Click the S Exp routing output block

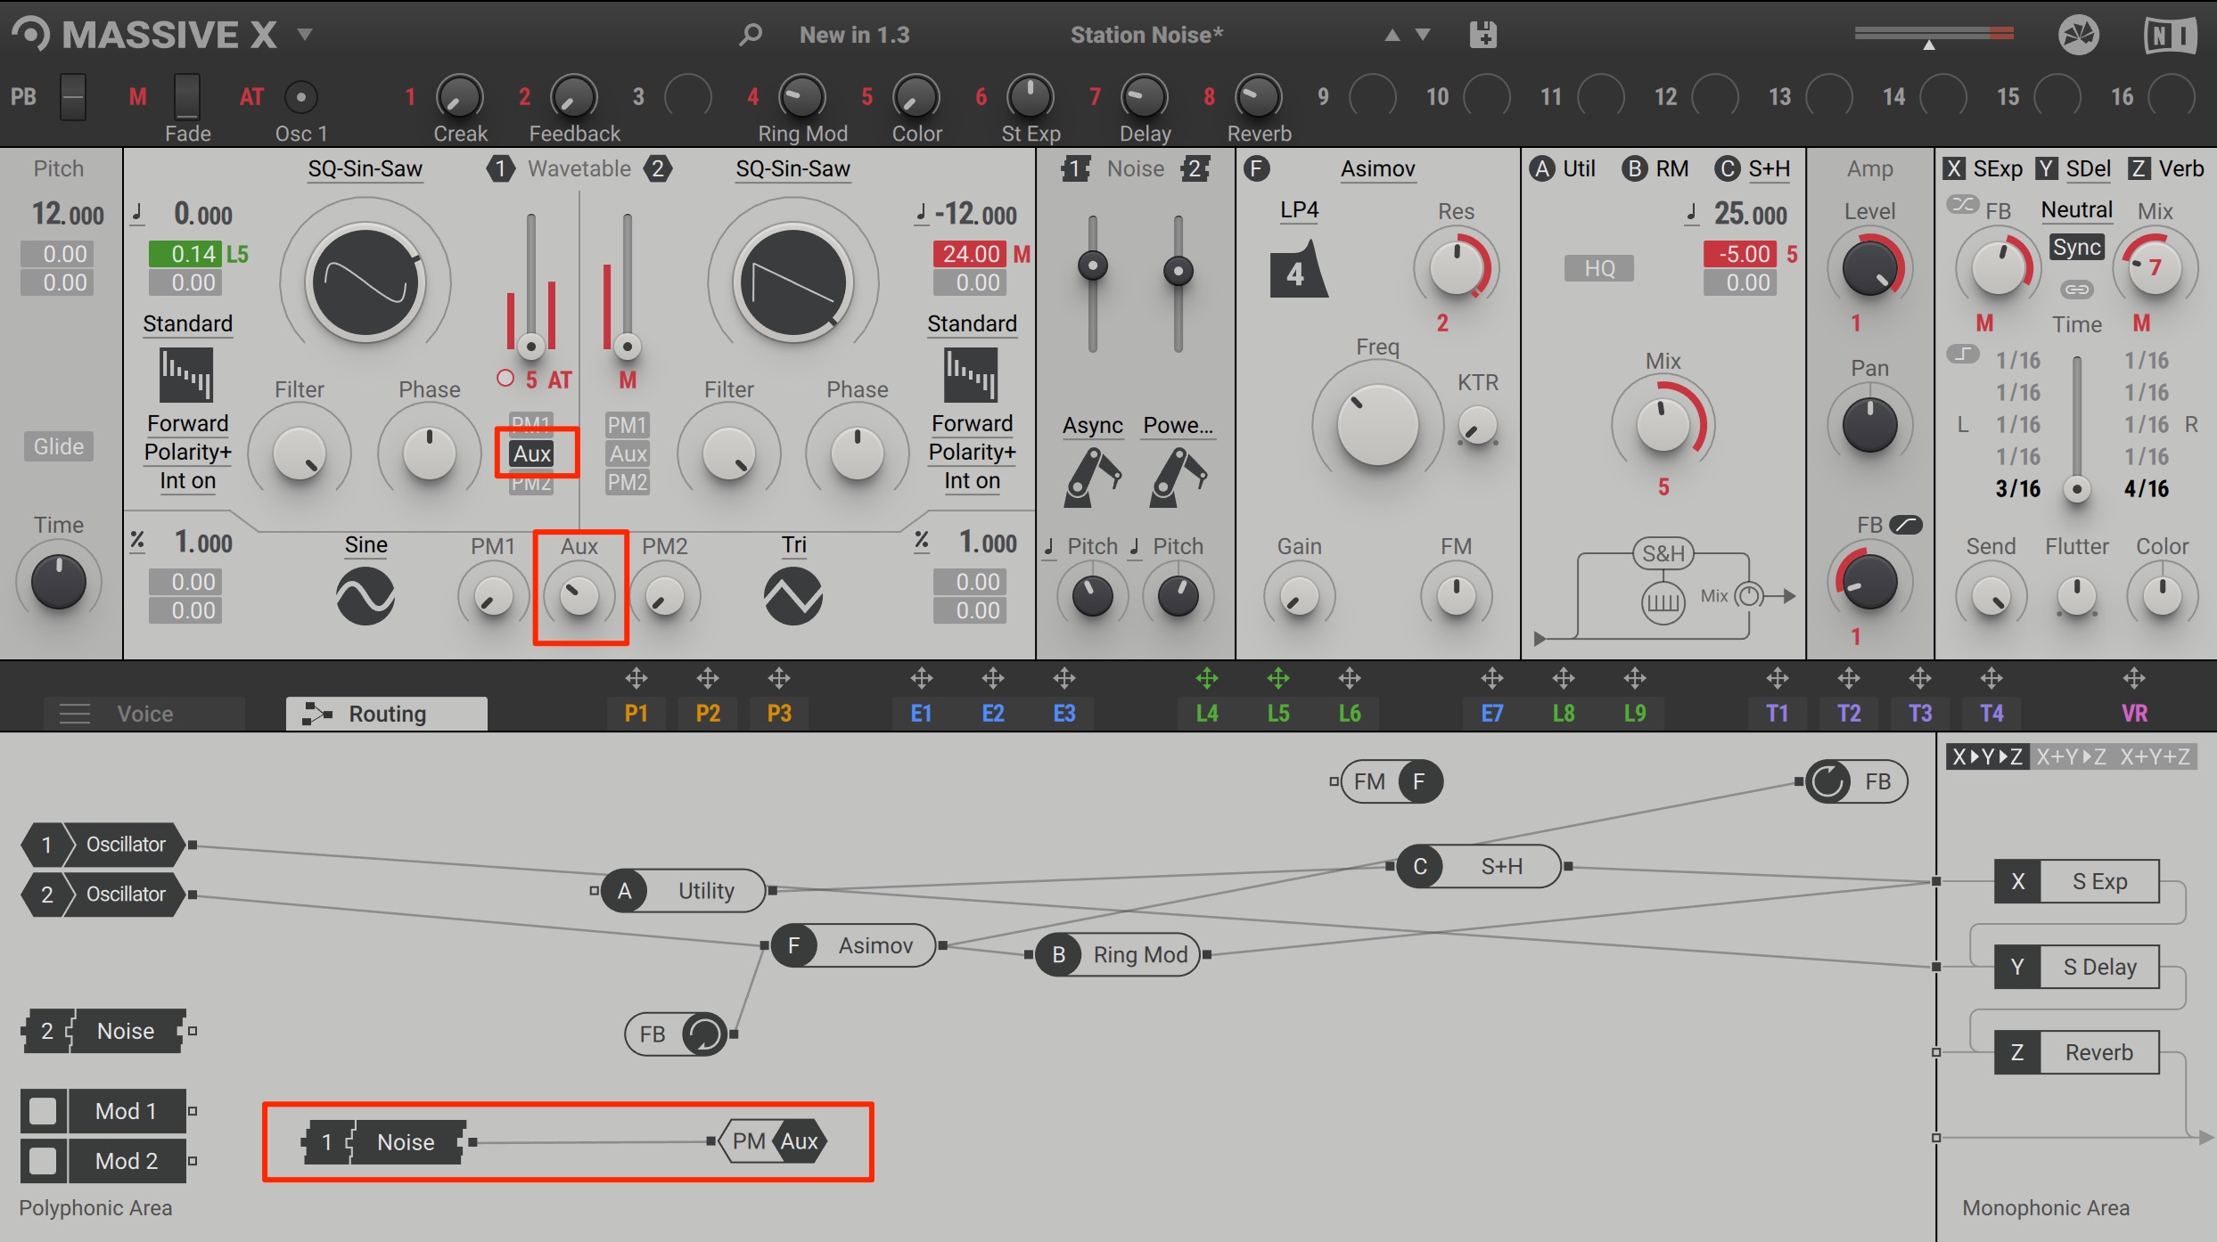[x=2076, y=881]
